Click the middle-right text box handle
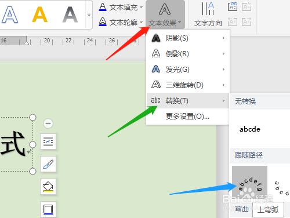This screenshot has width=290, height=218. point(33,144)
